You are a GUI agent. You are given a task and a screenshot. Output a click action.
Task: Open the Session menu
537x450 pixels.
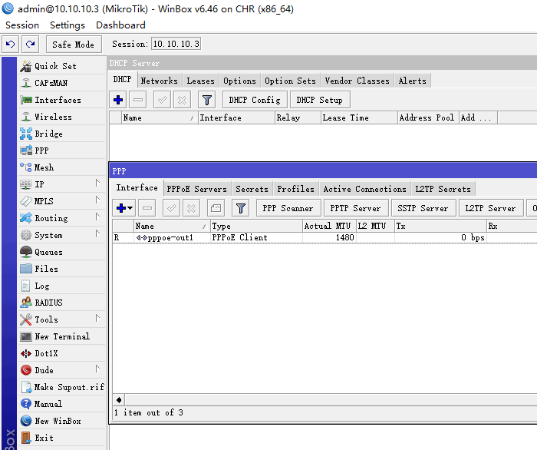click(x=22, y=25)
